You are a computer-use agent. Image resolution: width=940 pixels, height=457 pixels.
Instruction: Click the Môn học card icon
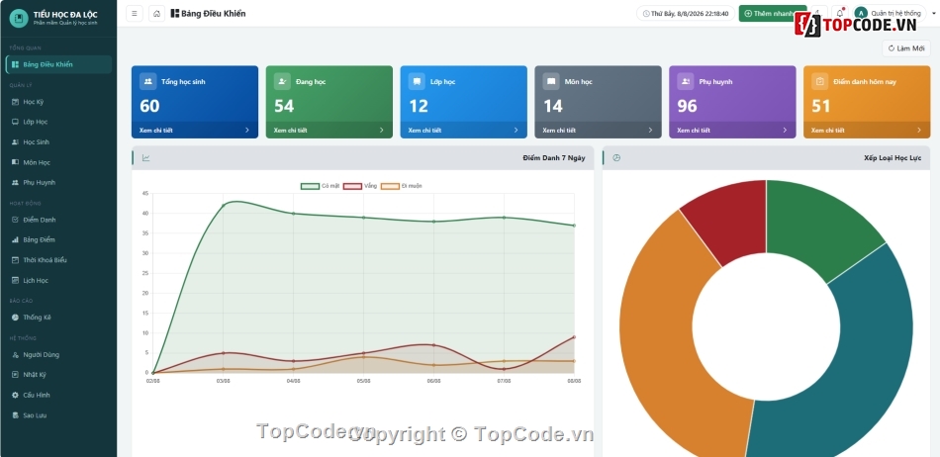click(x=551, y=81)
